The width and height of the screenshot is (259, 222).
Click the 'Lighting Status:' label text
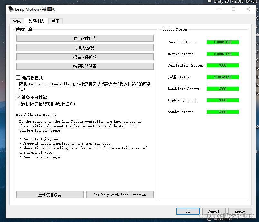pos(183,100)
